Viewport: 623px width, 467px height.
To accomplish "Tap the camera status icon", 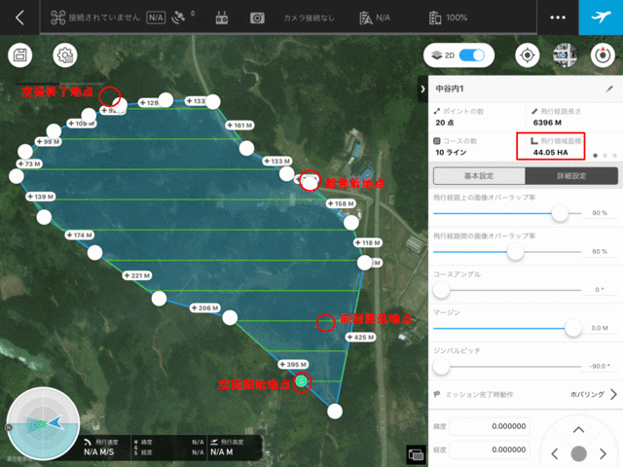I will [257, 18].
